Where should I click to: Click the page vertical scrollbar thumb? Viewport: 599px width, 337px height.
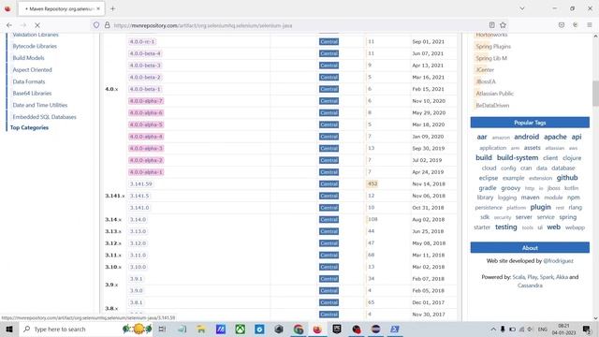click(595, 93)
